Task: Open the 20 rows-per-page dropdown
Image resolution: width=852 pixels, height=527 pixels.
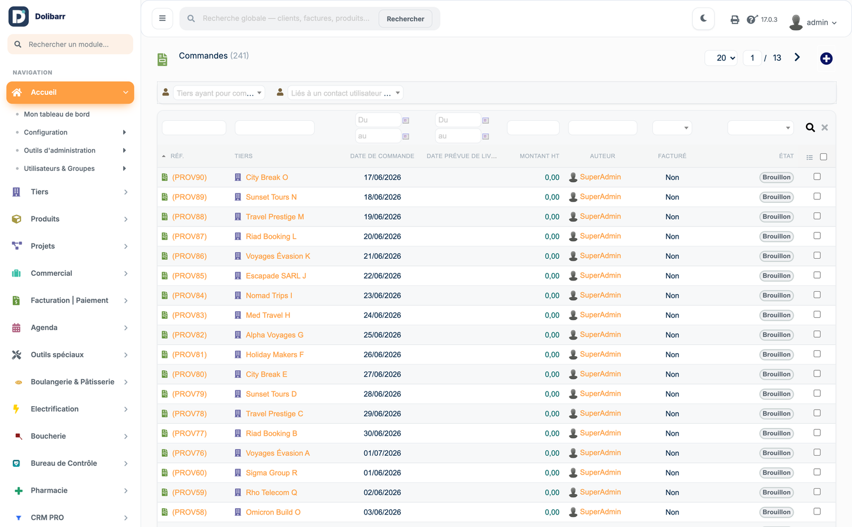Action: point(721,58)
